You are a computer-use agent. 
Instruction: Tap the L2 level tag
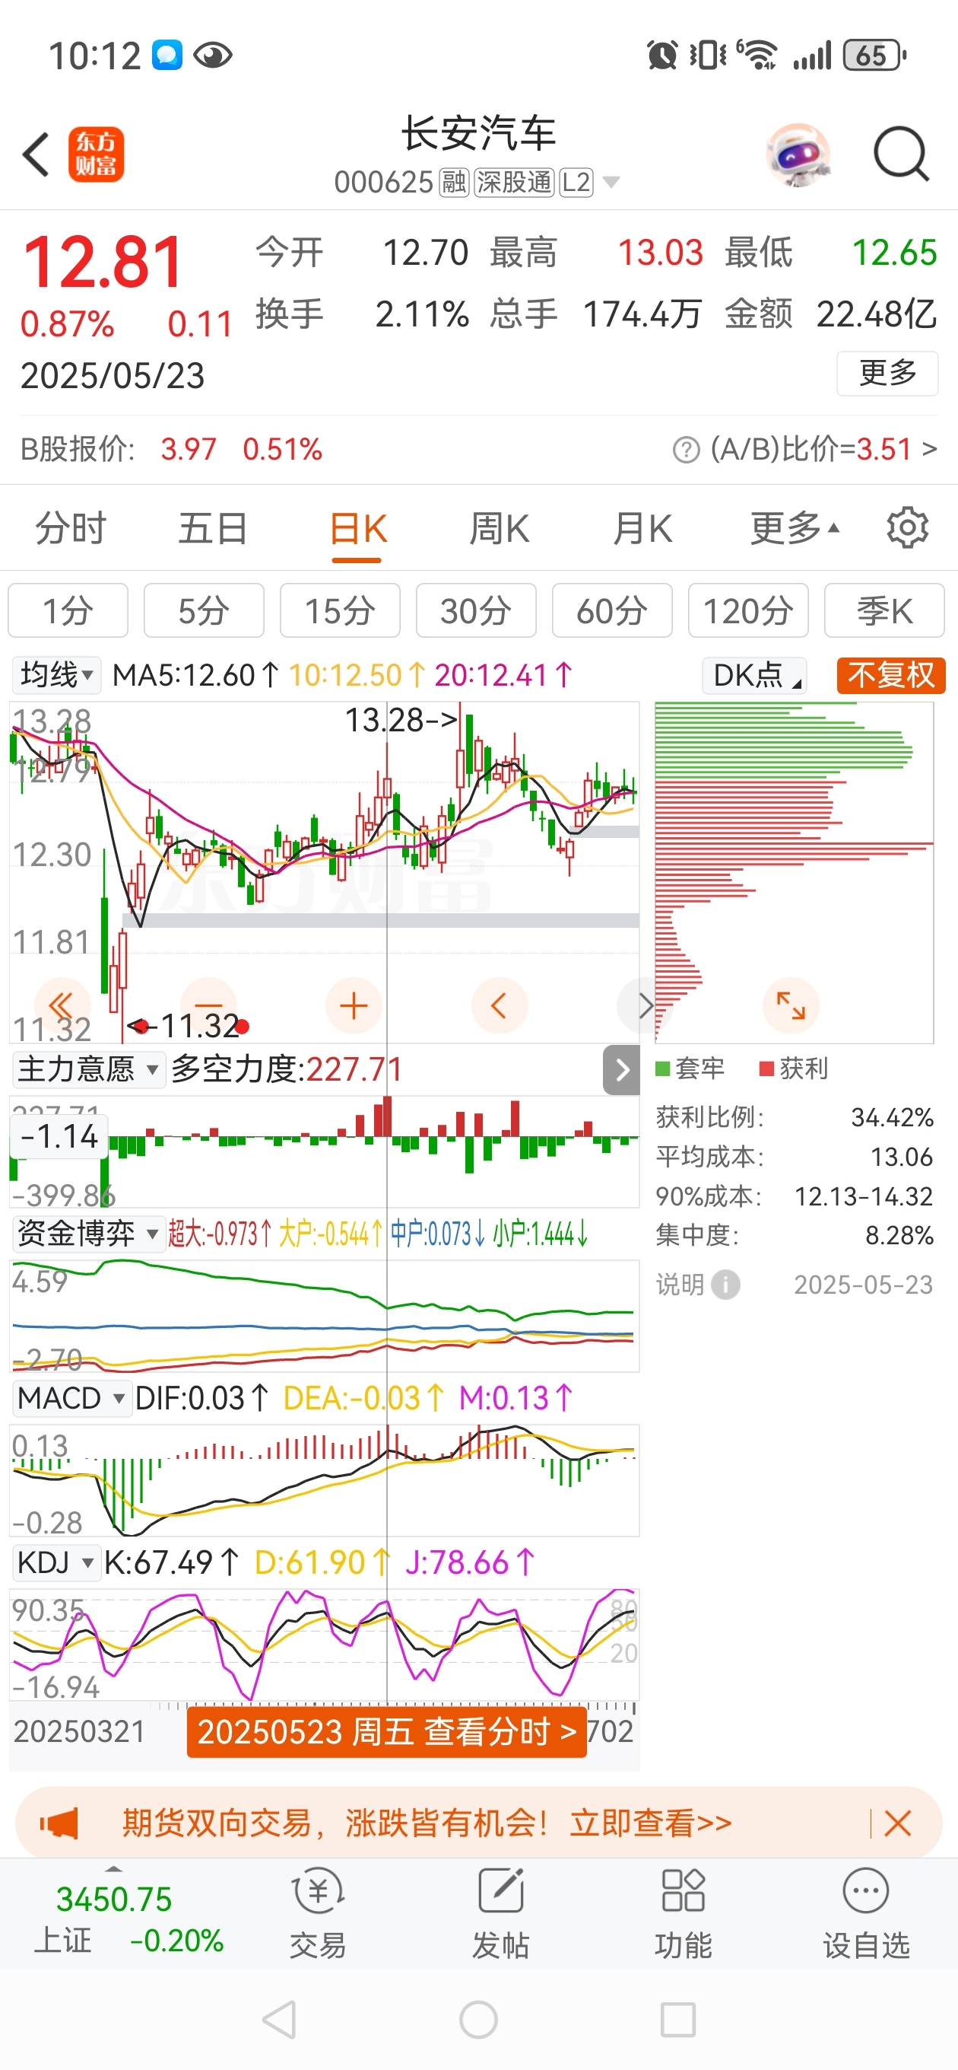pos(576,183)
